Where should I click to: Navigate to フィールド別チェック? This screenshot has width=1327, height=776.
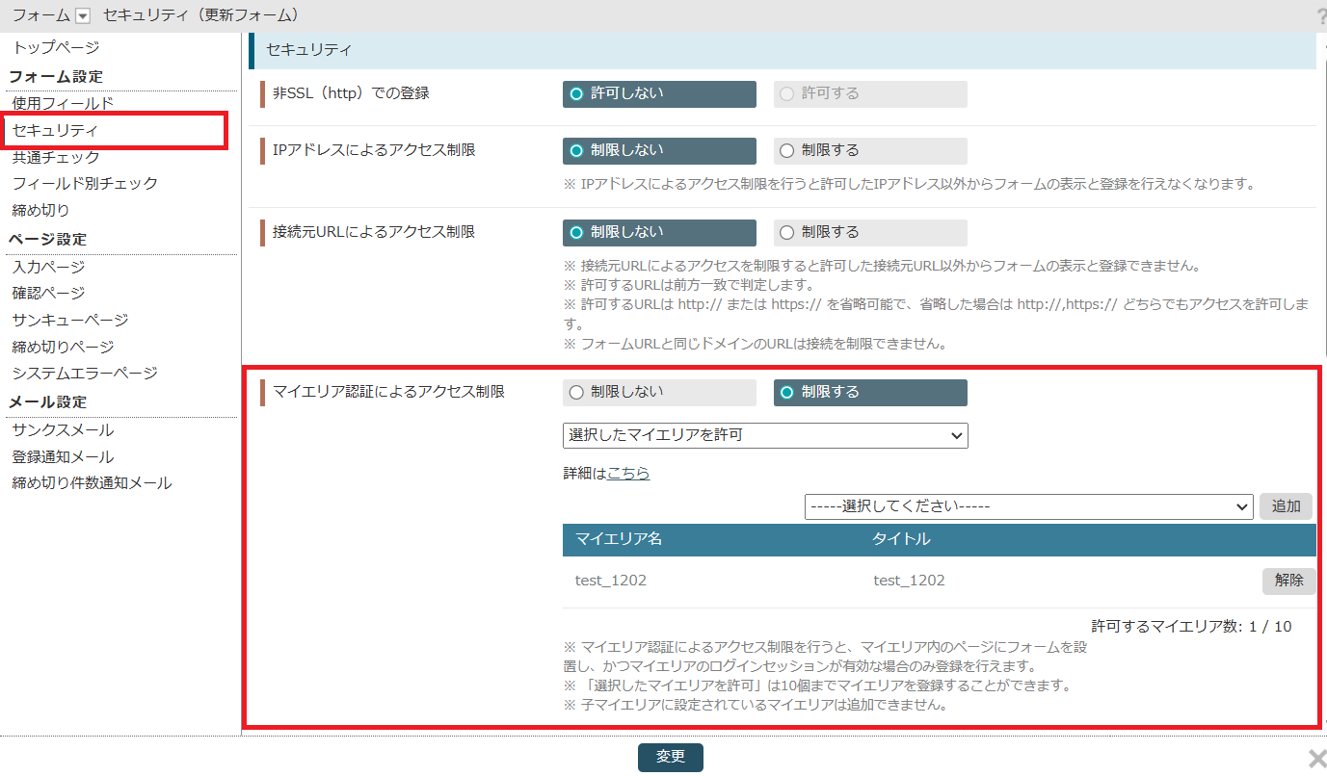point(85,183)
